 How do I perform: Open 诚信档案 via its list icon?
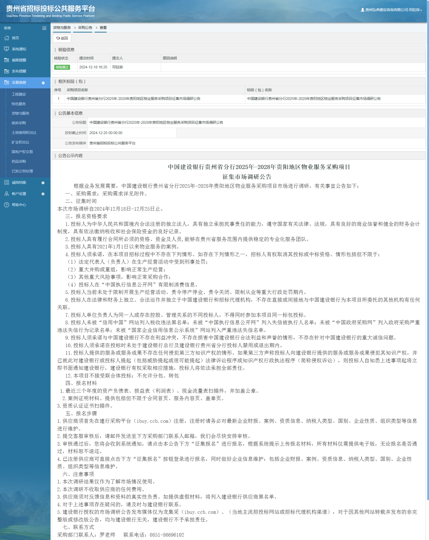pos(6,182)
